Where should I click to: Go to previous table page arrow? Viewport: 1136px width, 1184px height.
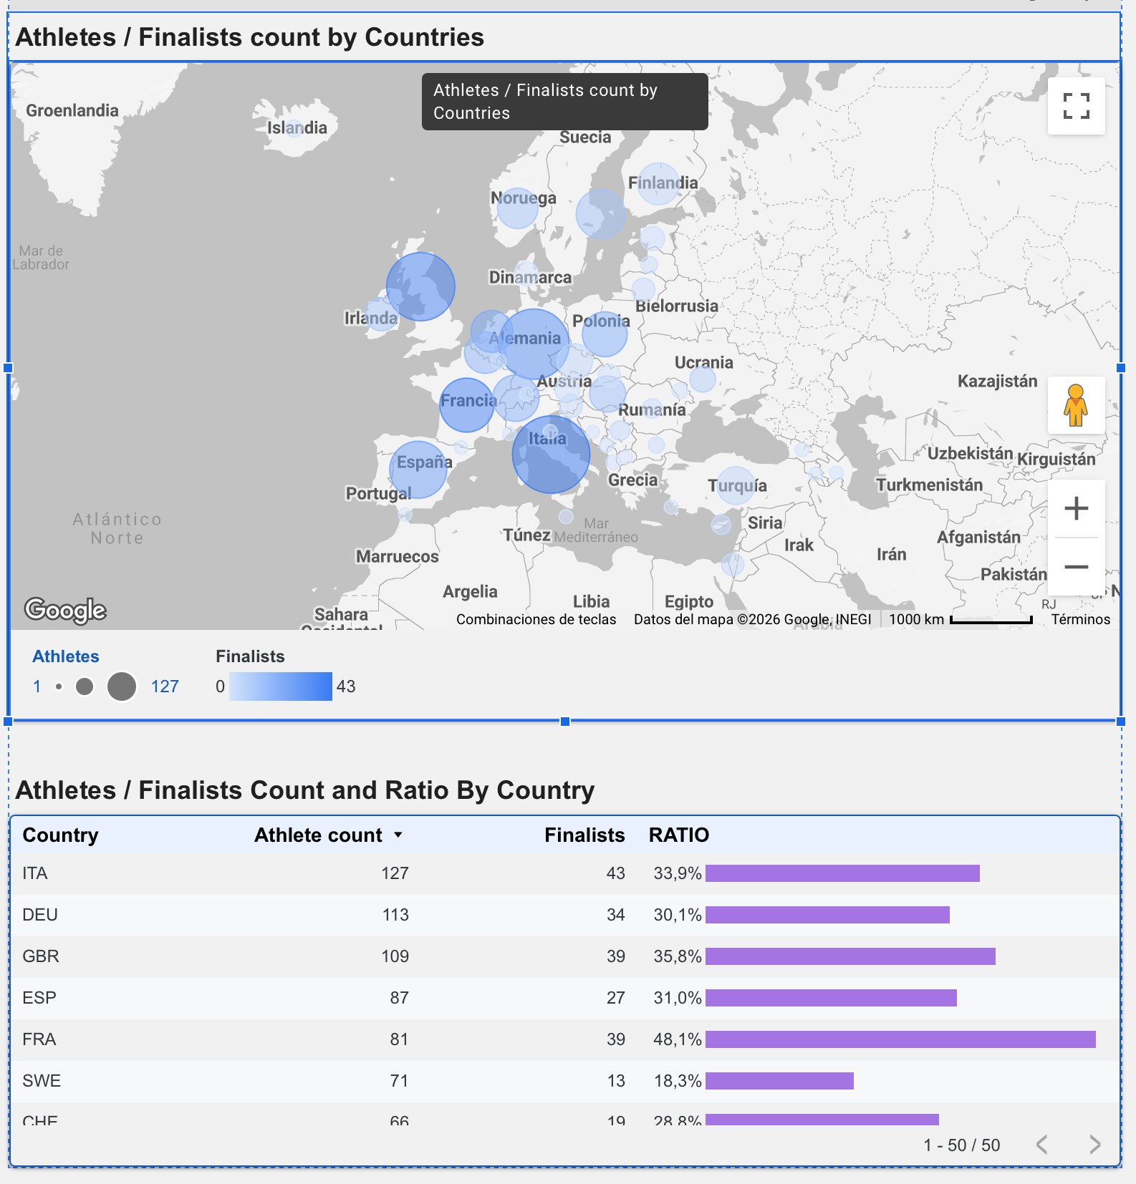pyautogui.click(x=1042, y=1145)
